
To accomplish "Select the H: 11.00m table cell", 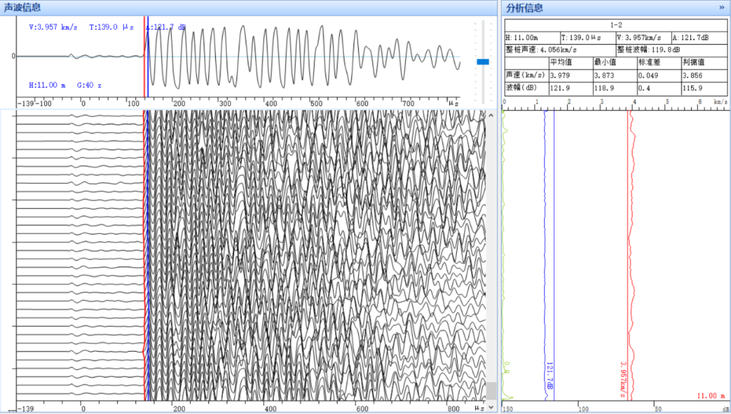I will (x=533, y=38).
